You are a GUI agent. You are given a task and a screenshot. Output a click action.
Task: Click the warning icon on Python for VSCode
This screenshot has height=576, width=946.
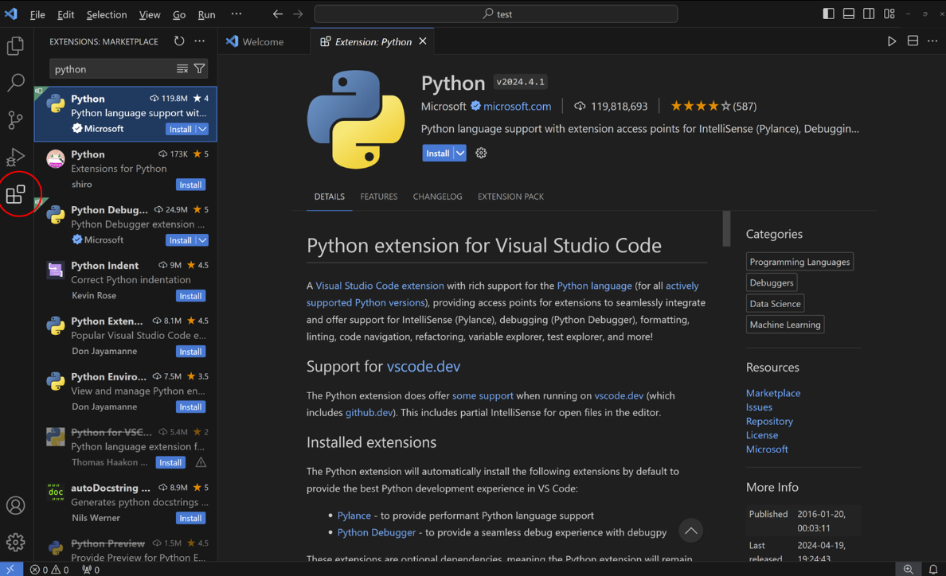(201, 463)
